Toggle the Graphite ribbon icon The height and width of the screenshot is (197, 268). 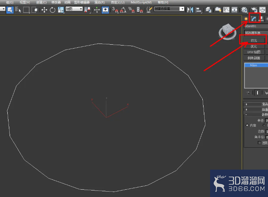pyautogui.click(x=218, y=10)
